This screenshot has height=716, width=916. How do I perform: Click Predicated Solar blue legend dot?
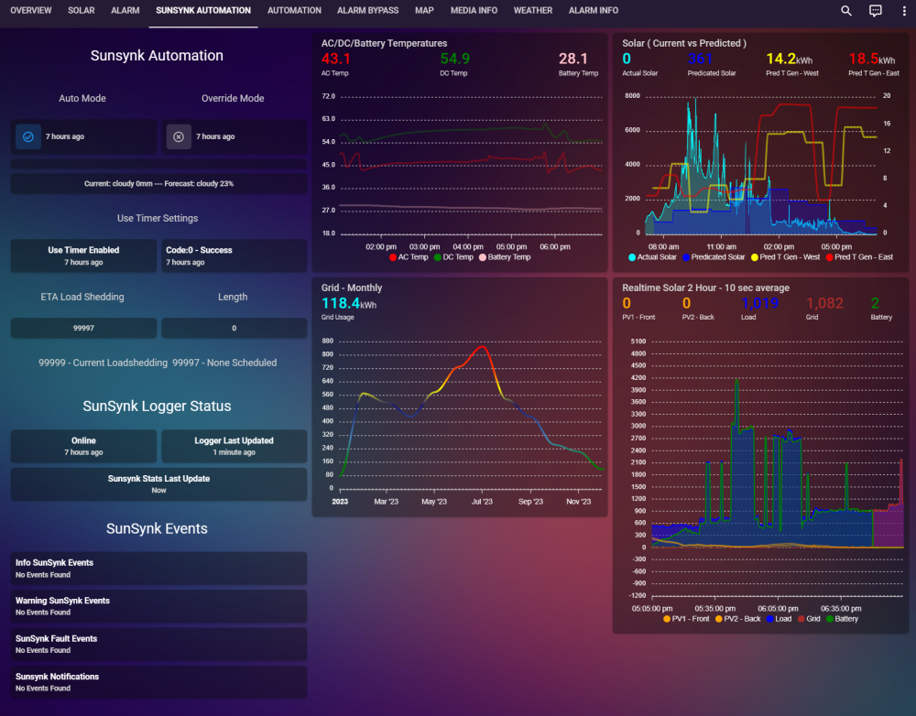[686, 257]
